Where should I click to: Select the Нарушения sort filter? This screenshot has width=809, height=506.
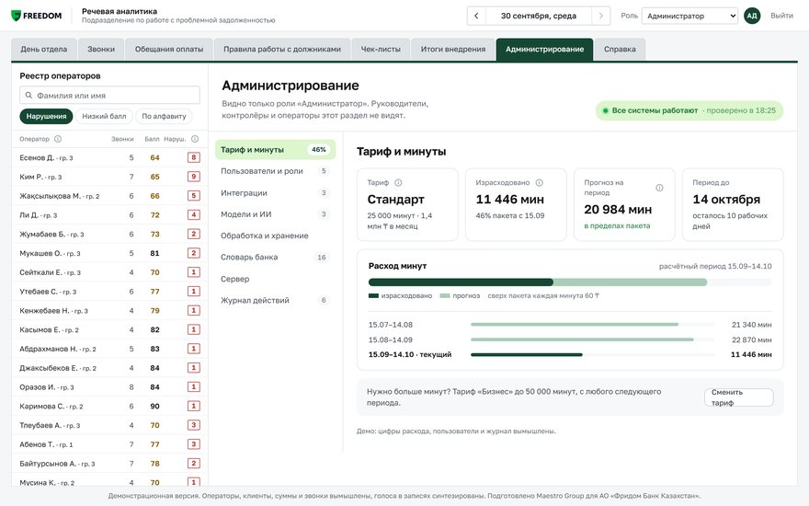[47, 116]
